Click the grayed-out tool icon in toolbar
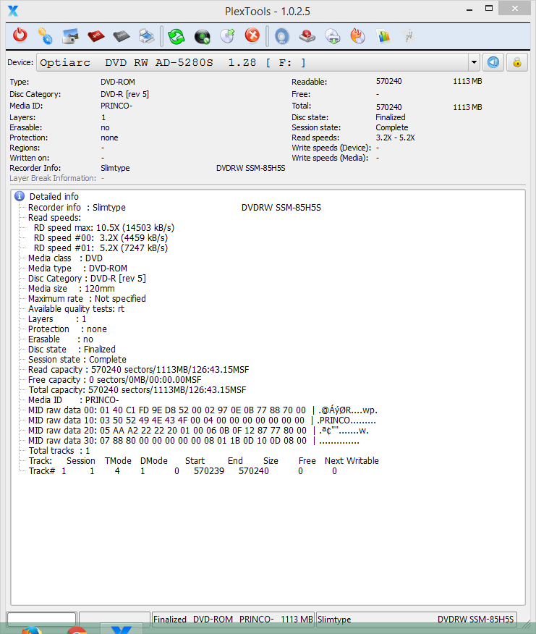This screenshot has height=634, width=536. click(409, 36)
